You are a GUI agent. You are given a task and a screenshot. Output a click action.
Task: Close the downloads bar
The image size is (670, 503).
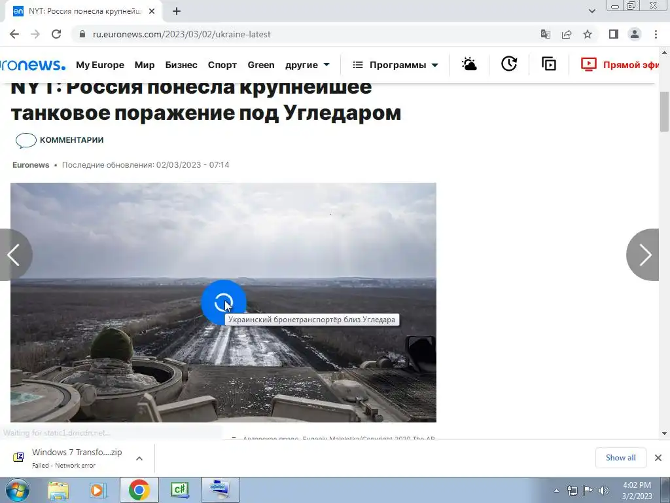(x=658, y=458)
